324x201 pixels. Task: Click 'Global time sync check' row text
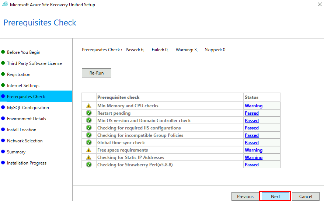[x=121, y=142]
